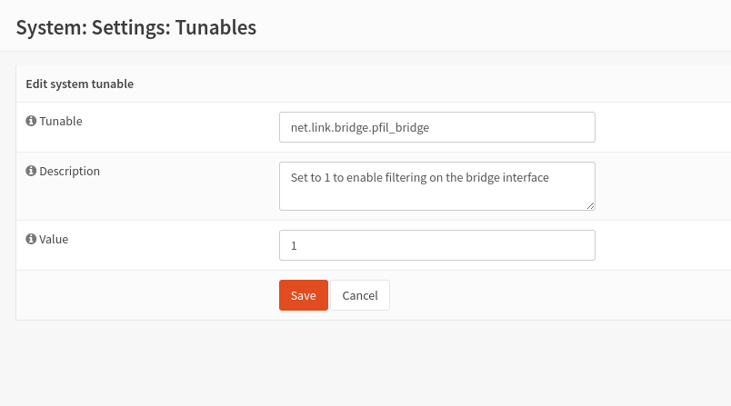The height and width of the screenshot is (406, 731).
Task: Click the info icon next to Value
Action: pos(31,240)
